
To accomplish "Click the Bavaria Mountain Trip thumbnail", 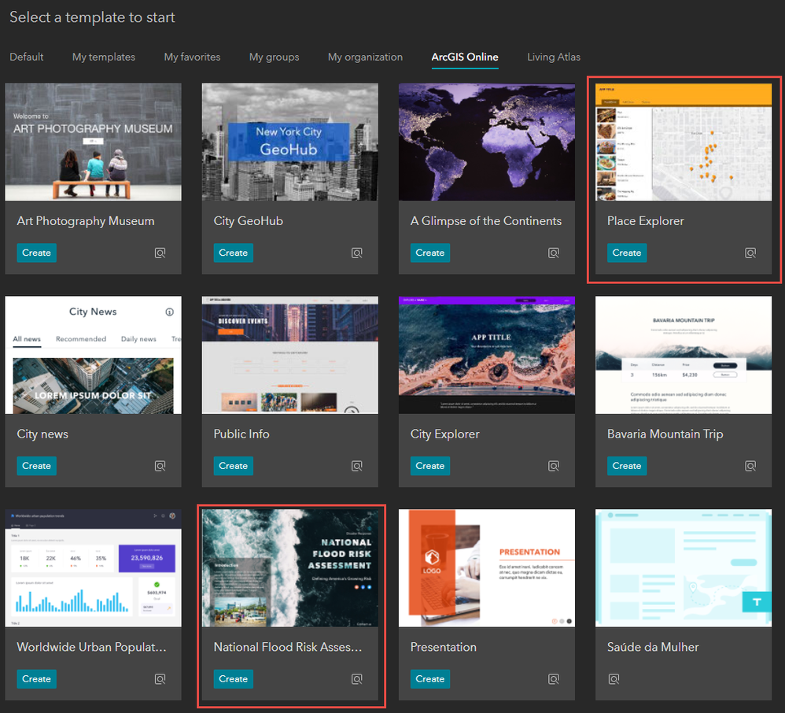I will pyautogui.click(x=684, y=355).
